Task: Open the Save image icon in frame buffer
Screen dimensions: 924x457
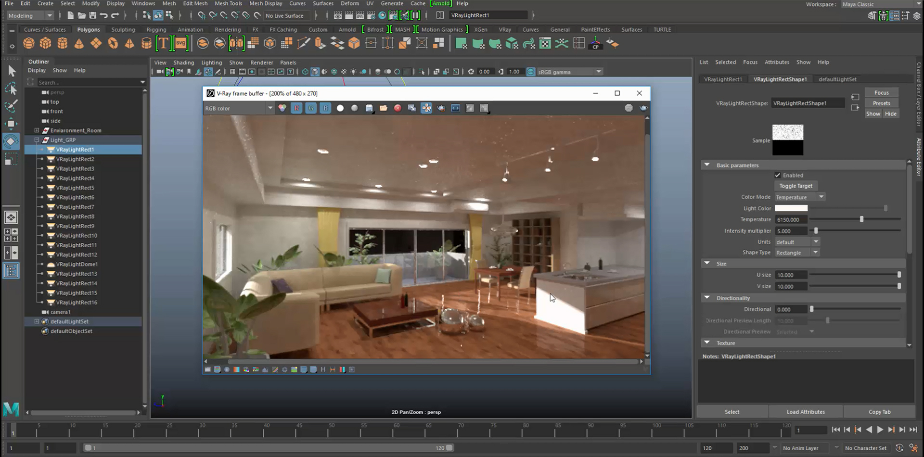Action: coord(369,108)
